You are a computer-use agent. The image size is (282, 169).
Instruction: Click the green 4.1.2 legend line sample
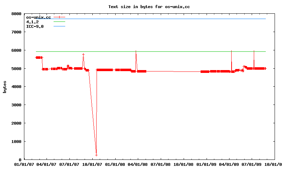[x=60, y=22]
